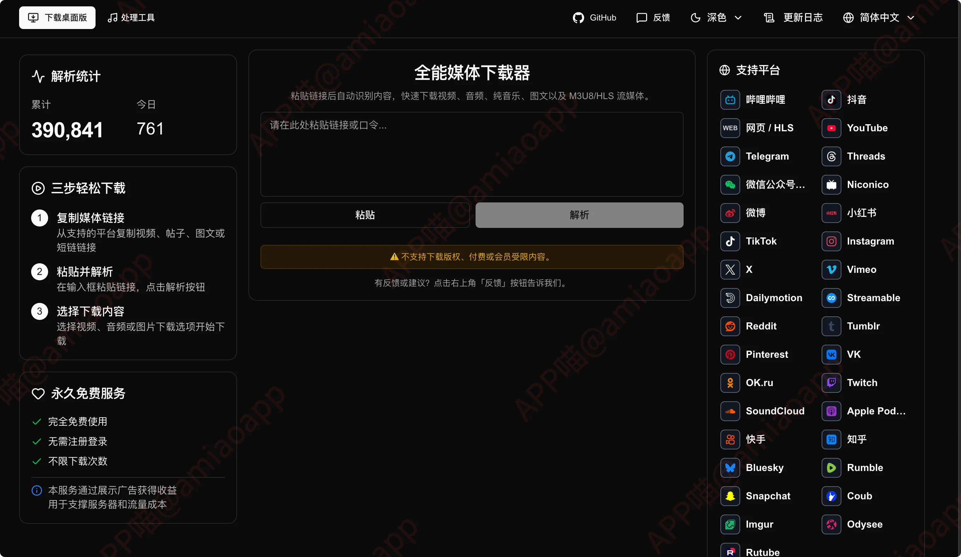
Task: Click the 选择下载内容 step title
Action: click(90, 311)
